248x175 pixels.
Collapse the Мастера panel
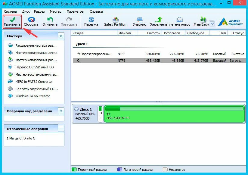coord(61,36)
